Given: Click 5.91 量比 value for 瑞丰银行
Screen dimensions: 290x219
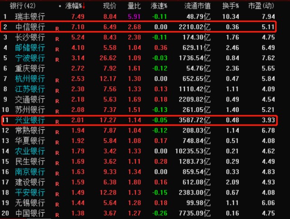Looking at the screenshot, I should (134, 17).
